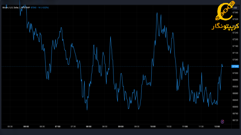Click the 08:00 time axis label
Screen dimensions: 241x135
pyautogui.click(x=89, y=126)
